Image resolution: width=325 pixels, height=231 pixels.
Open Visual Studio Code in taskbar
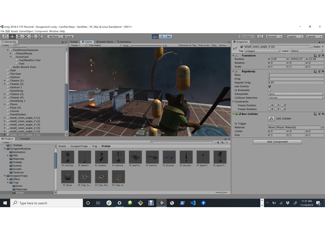(193, 203)
